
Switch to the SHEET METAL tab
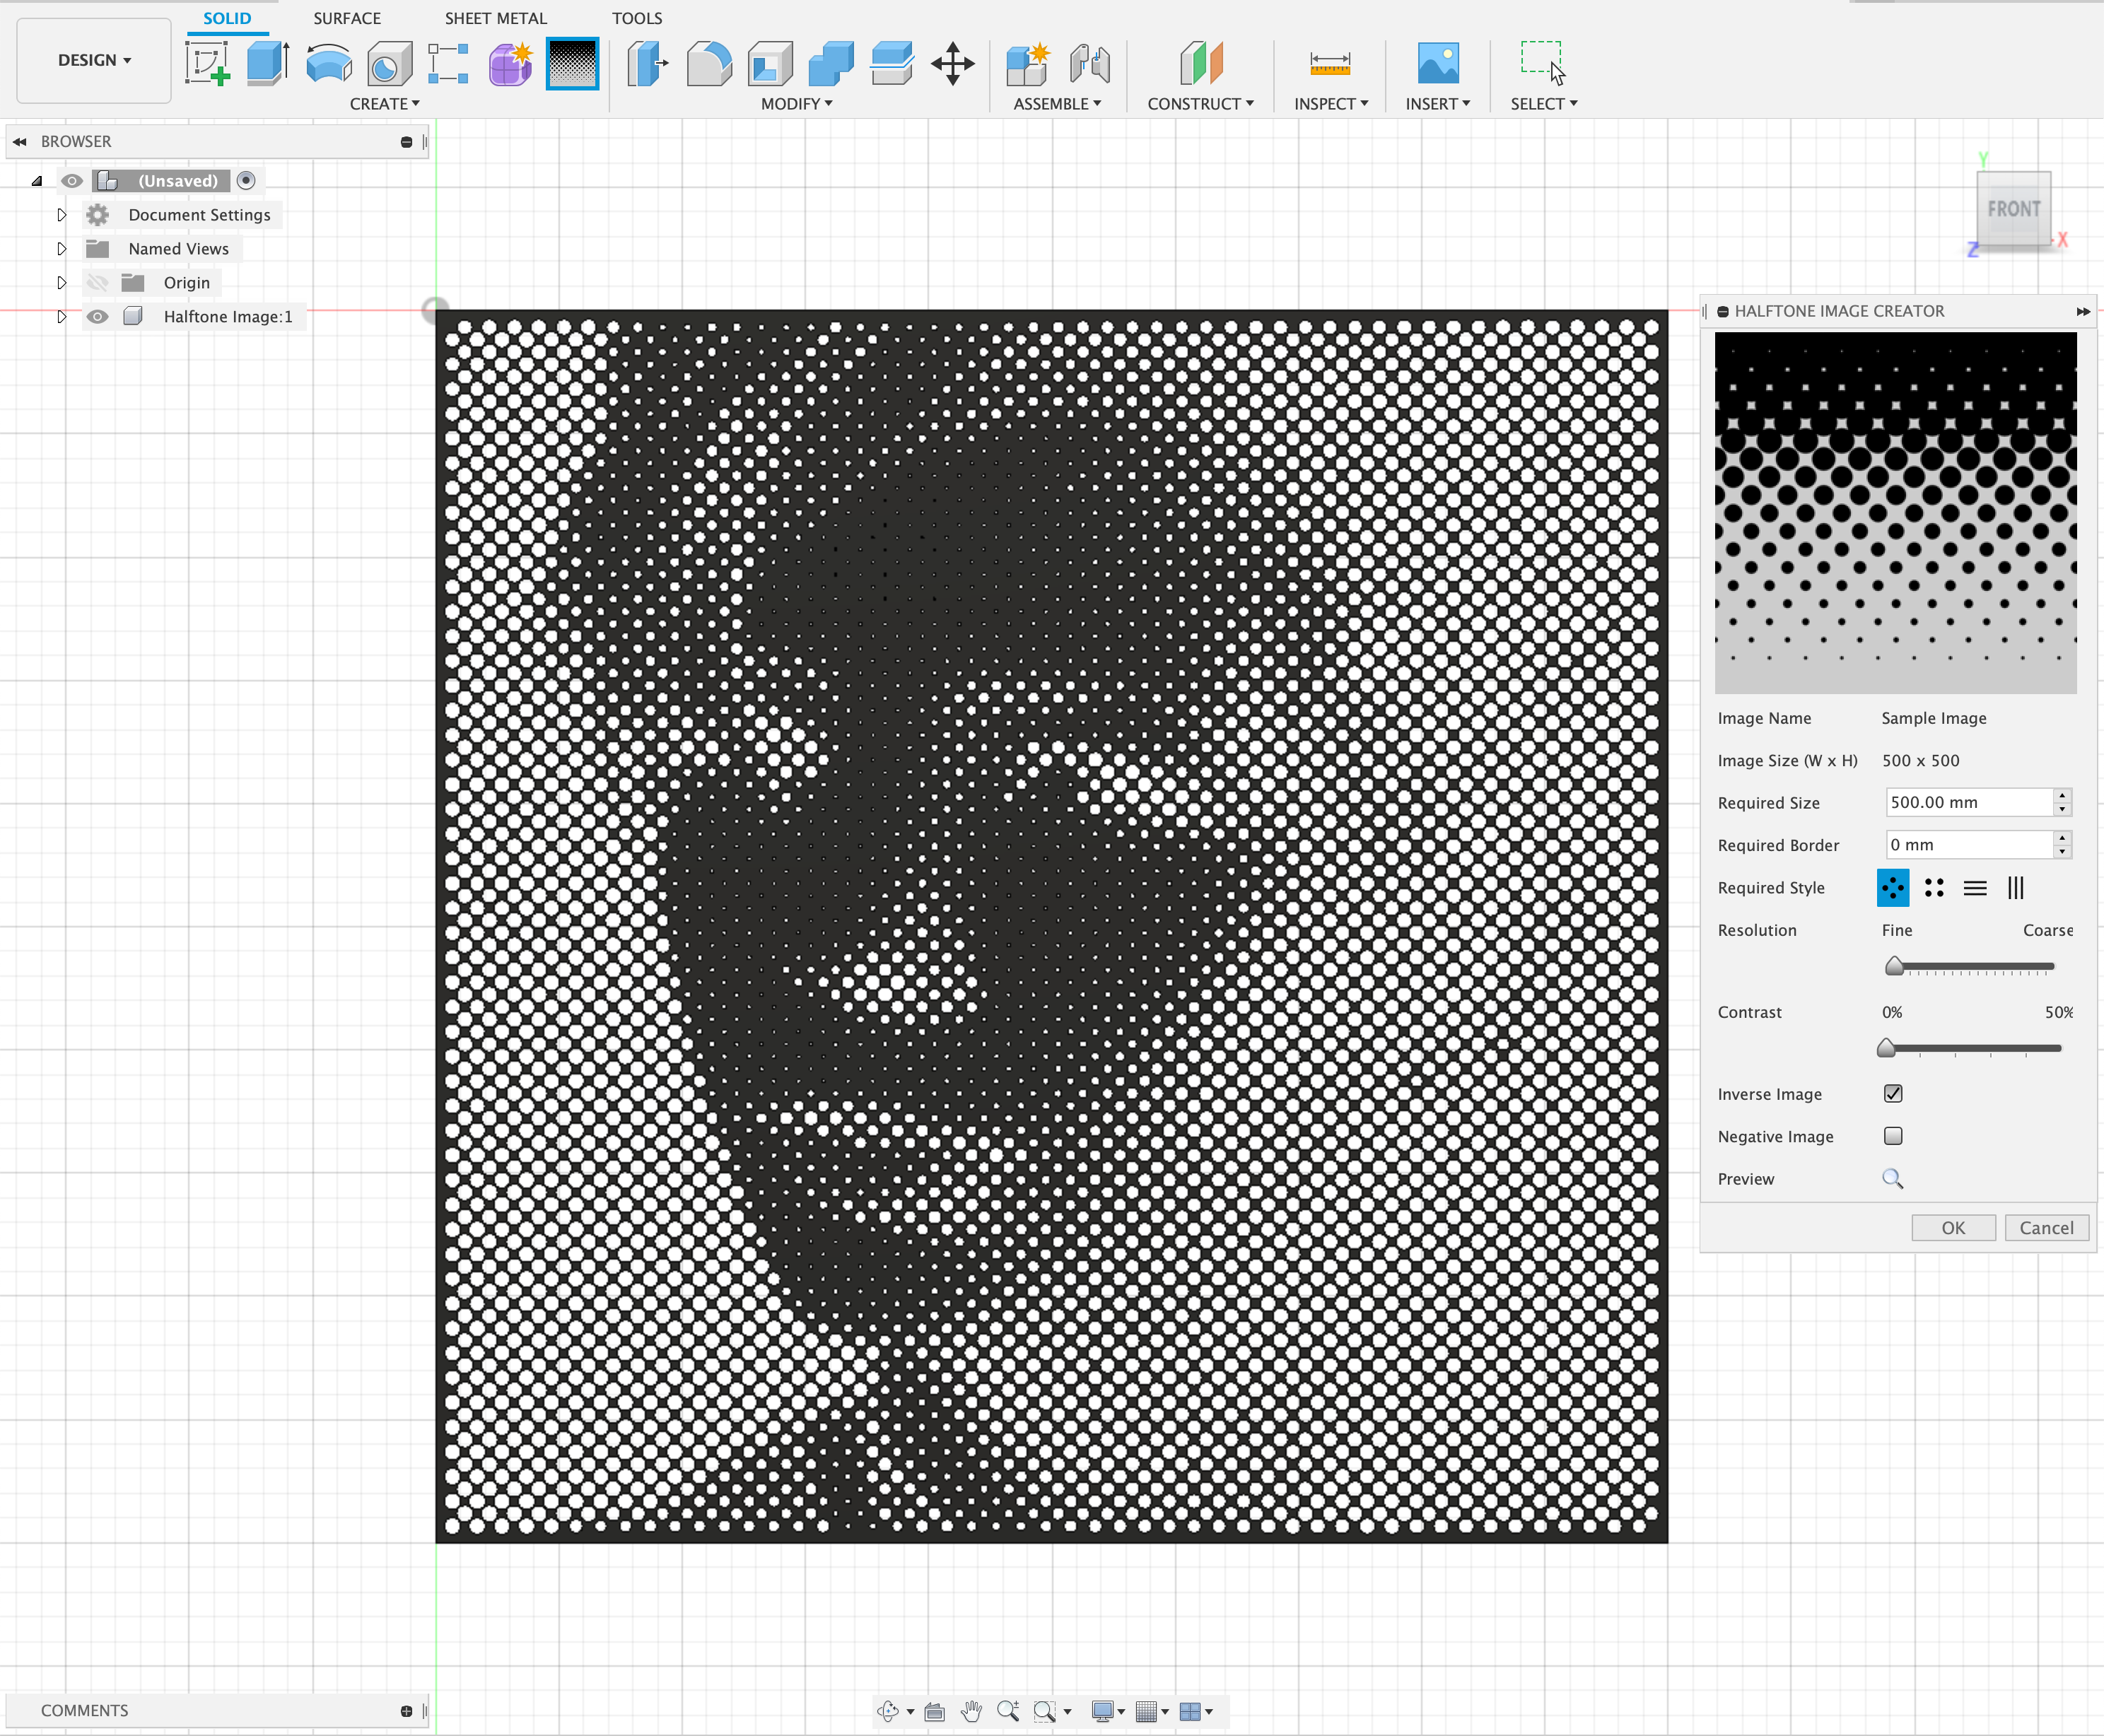495,18
